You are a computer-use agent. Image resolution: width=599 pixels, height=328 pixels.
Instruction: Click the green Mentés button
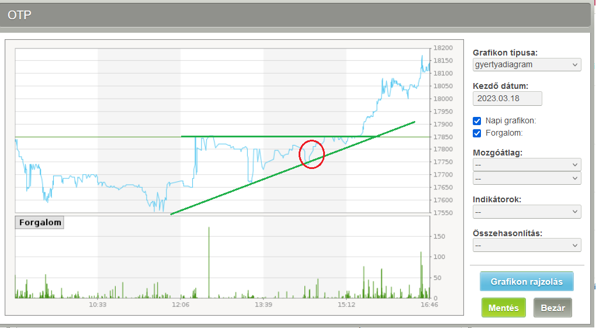pyautogui.click(x=503, y=308)
